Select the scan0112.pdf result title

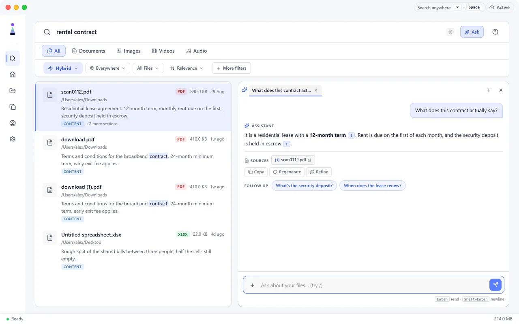click(76, 92)
